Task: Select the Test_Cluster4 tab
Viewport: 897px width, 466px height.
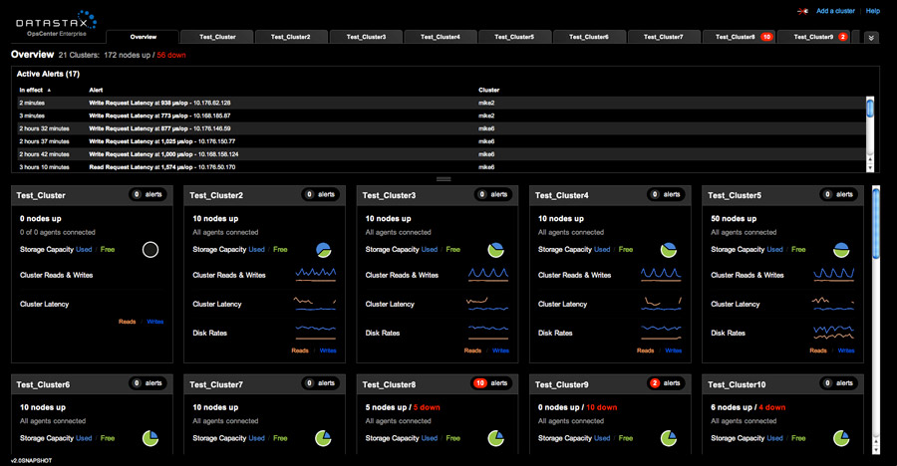Action: tap(440, 37)
